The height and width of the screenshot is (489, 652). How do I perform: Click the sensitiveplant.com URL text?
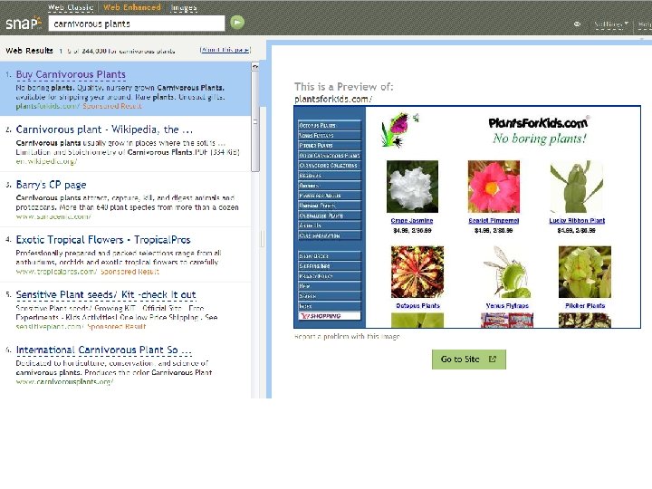click(x=50, y=326)
